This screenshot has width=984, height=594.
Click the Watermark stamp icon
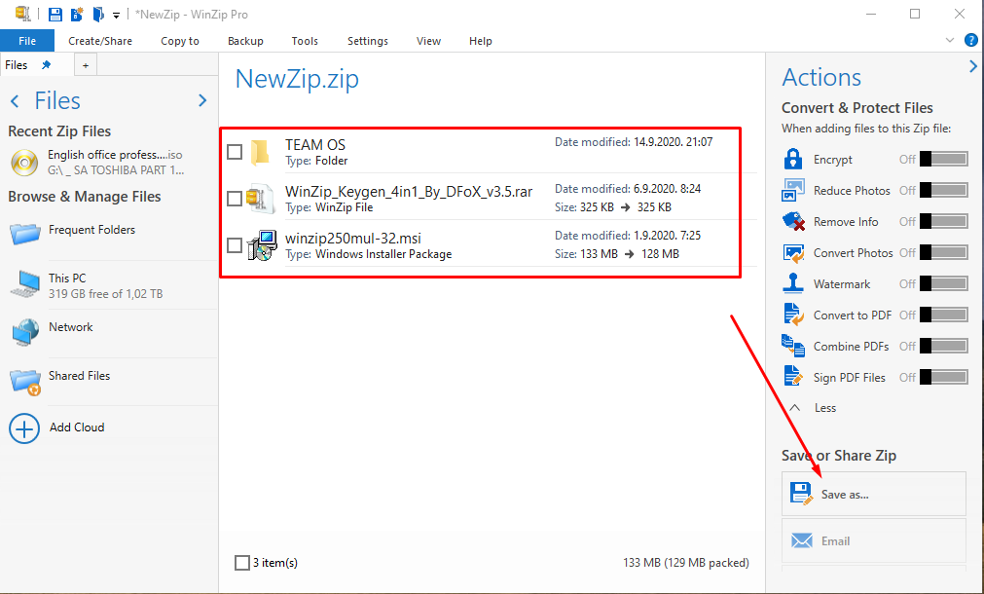point(793,283)
